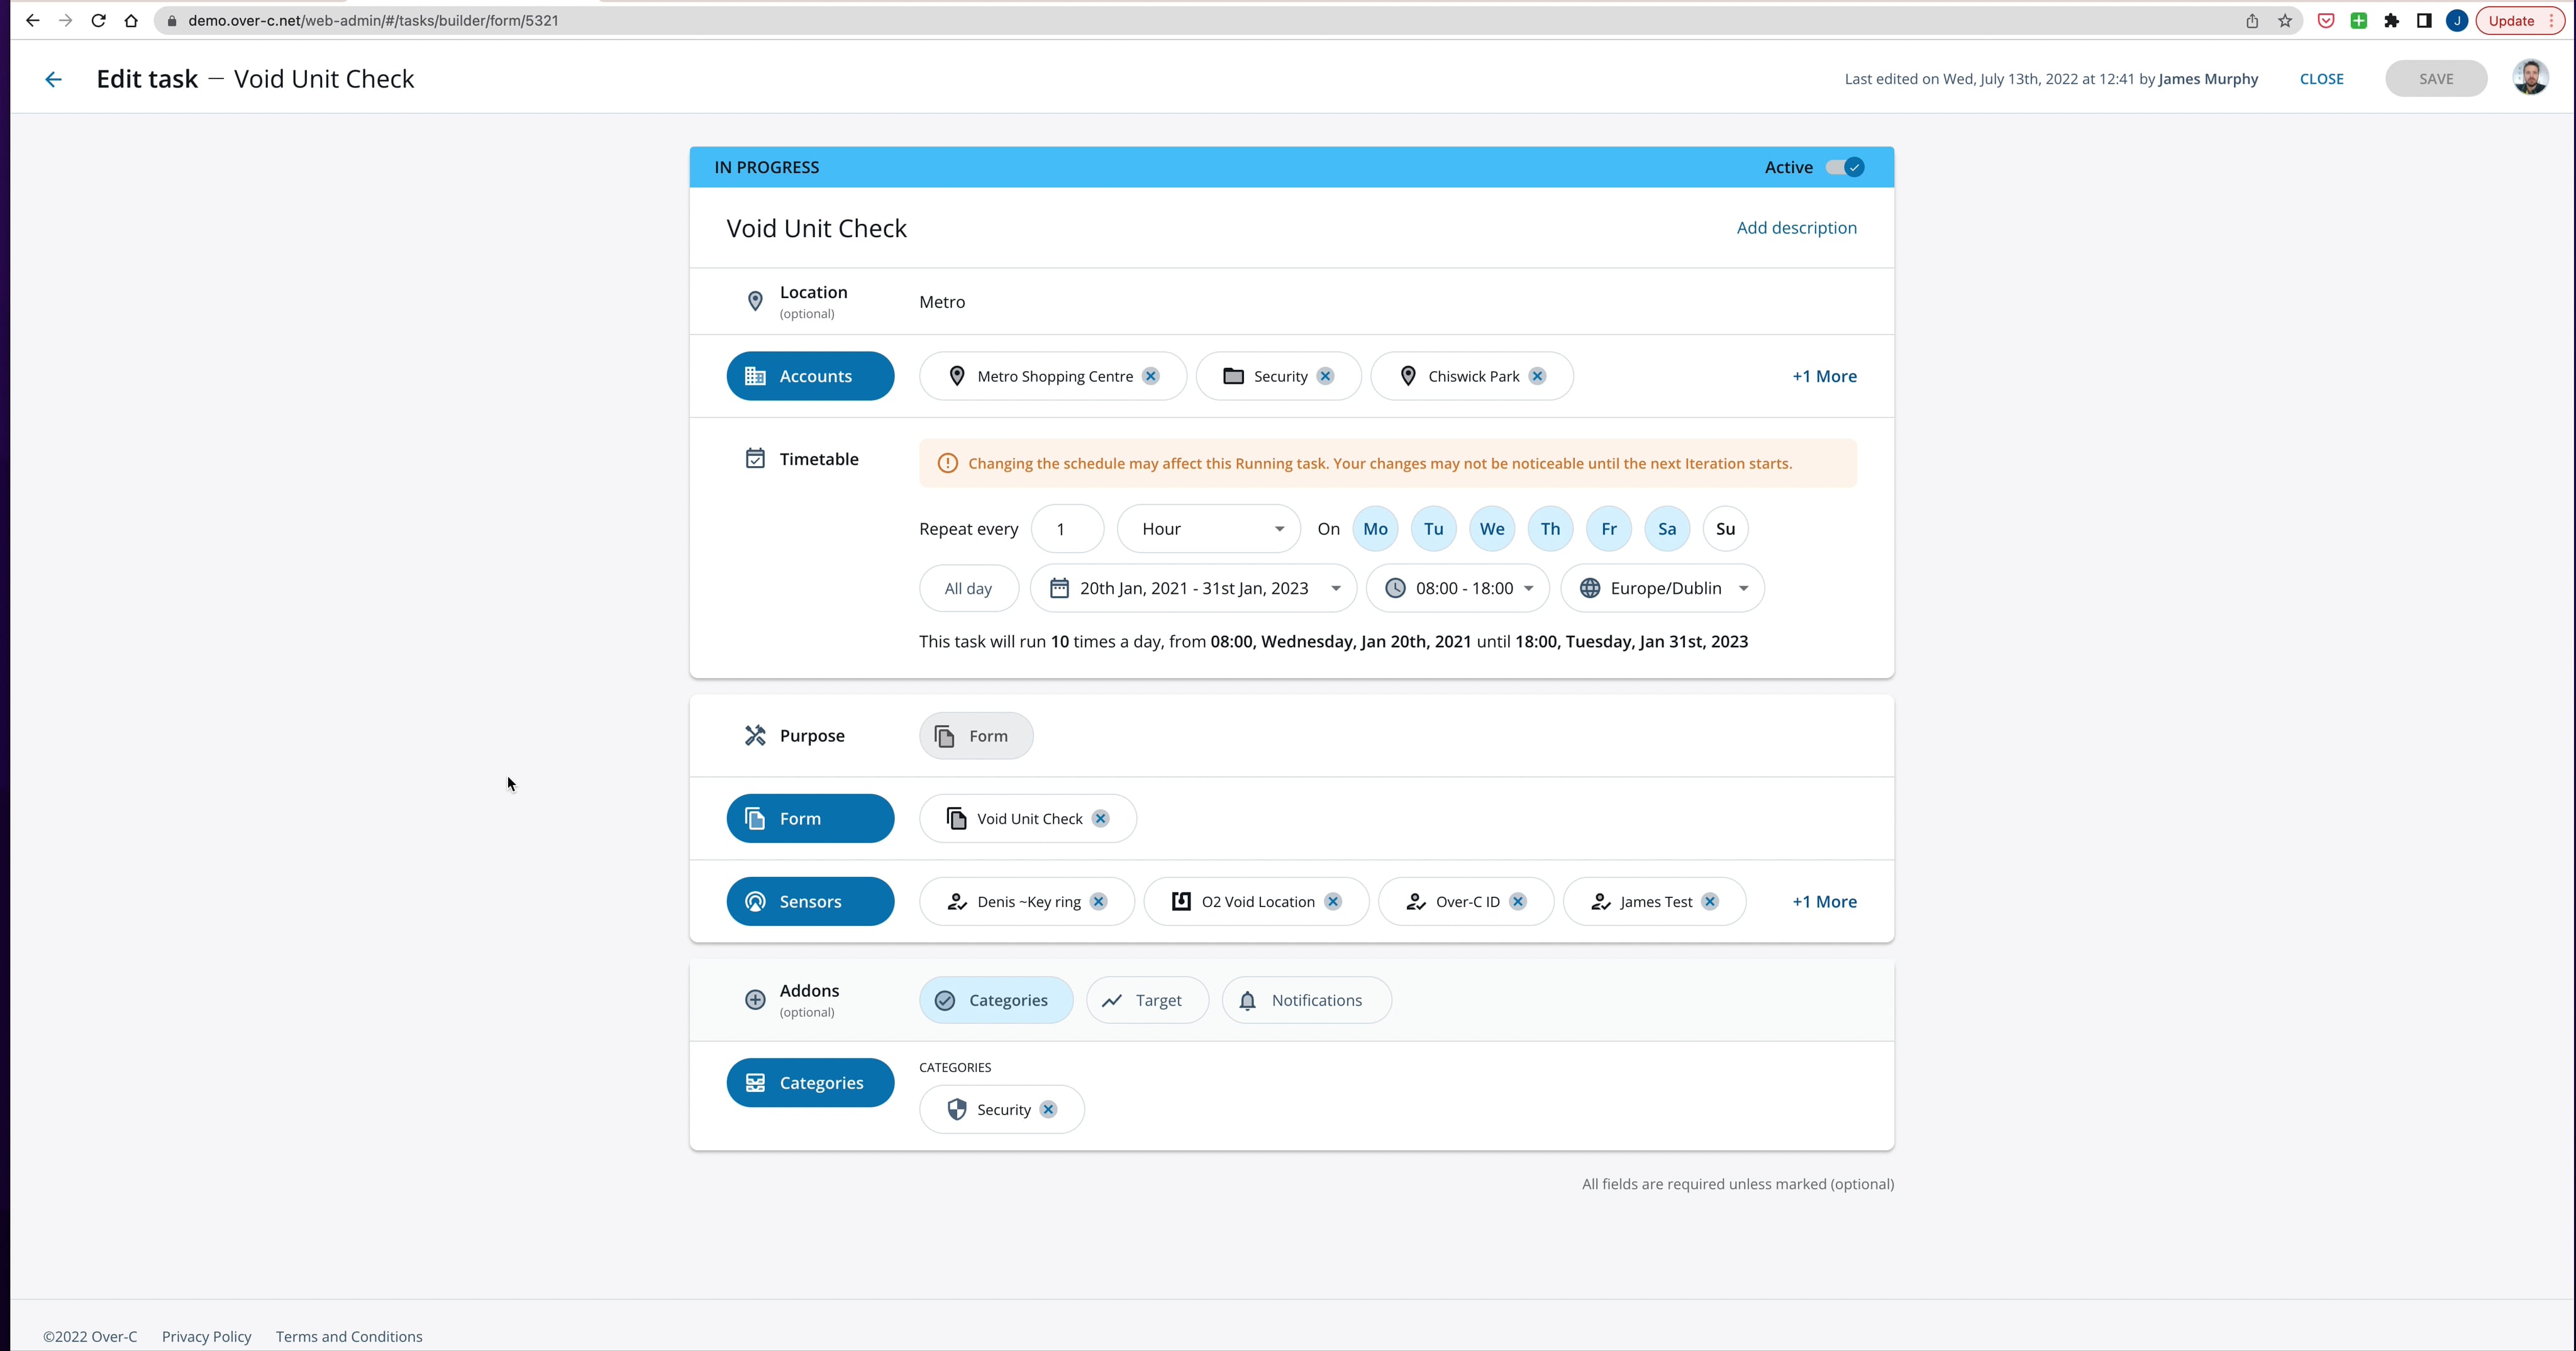Toggle Friday in repeat days

[x=1608, y=528]
